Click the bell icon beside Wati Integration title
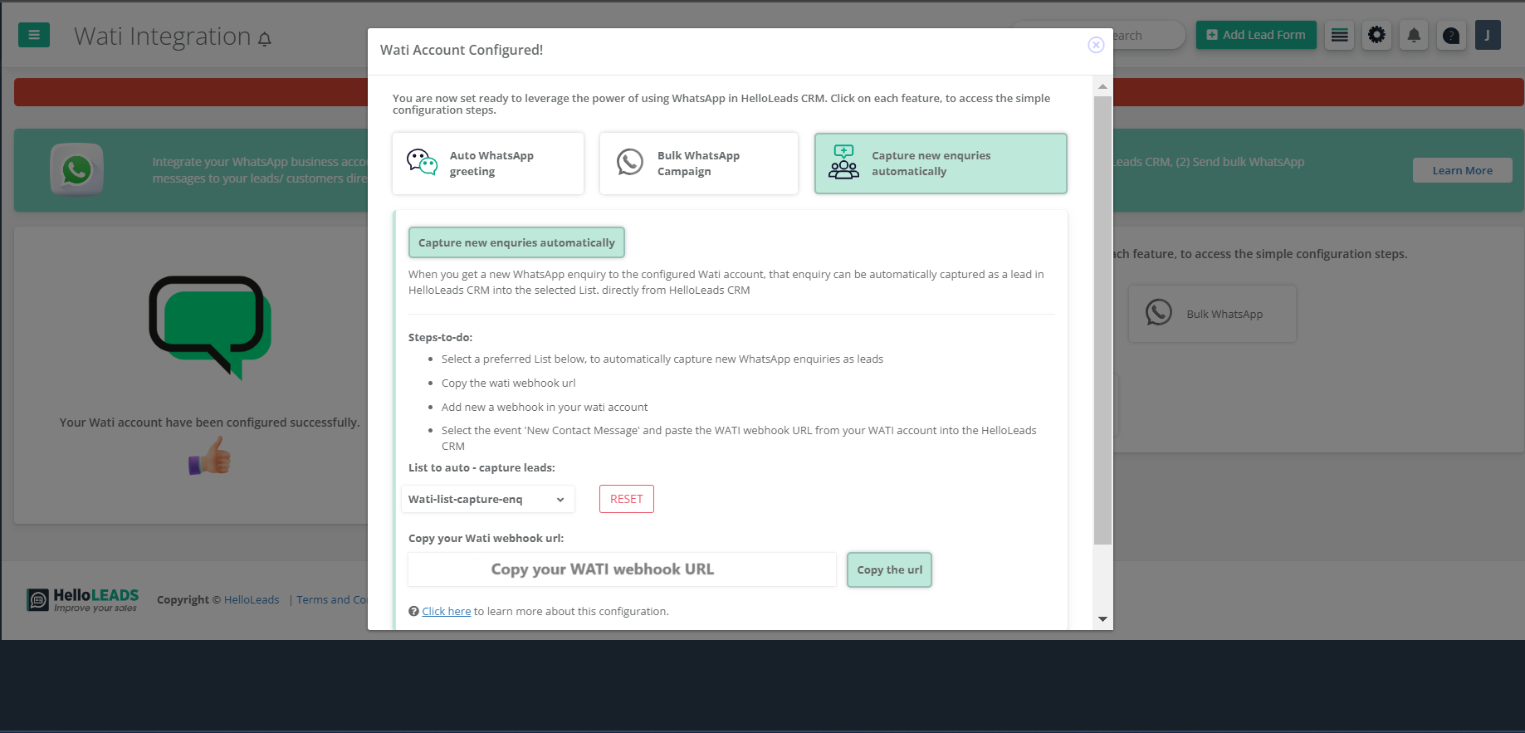The height and width of the screenshot is (733, 1525). 265,39
